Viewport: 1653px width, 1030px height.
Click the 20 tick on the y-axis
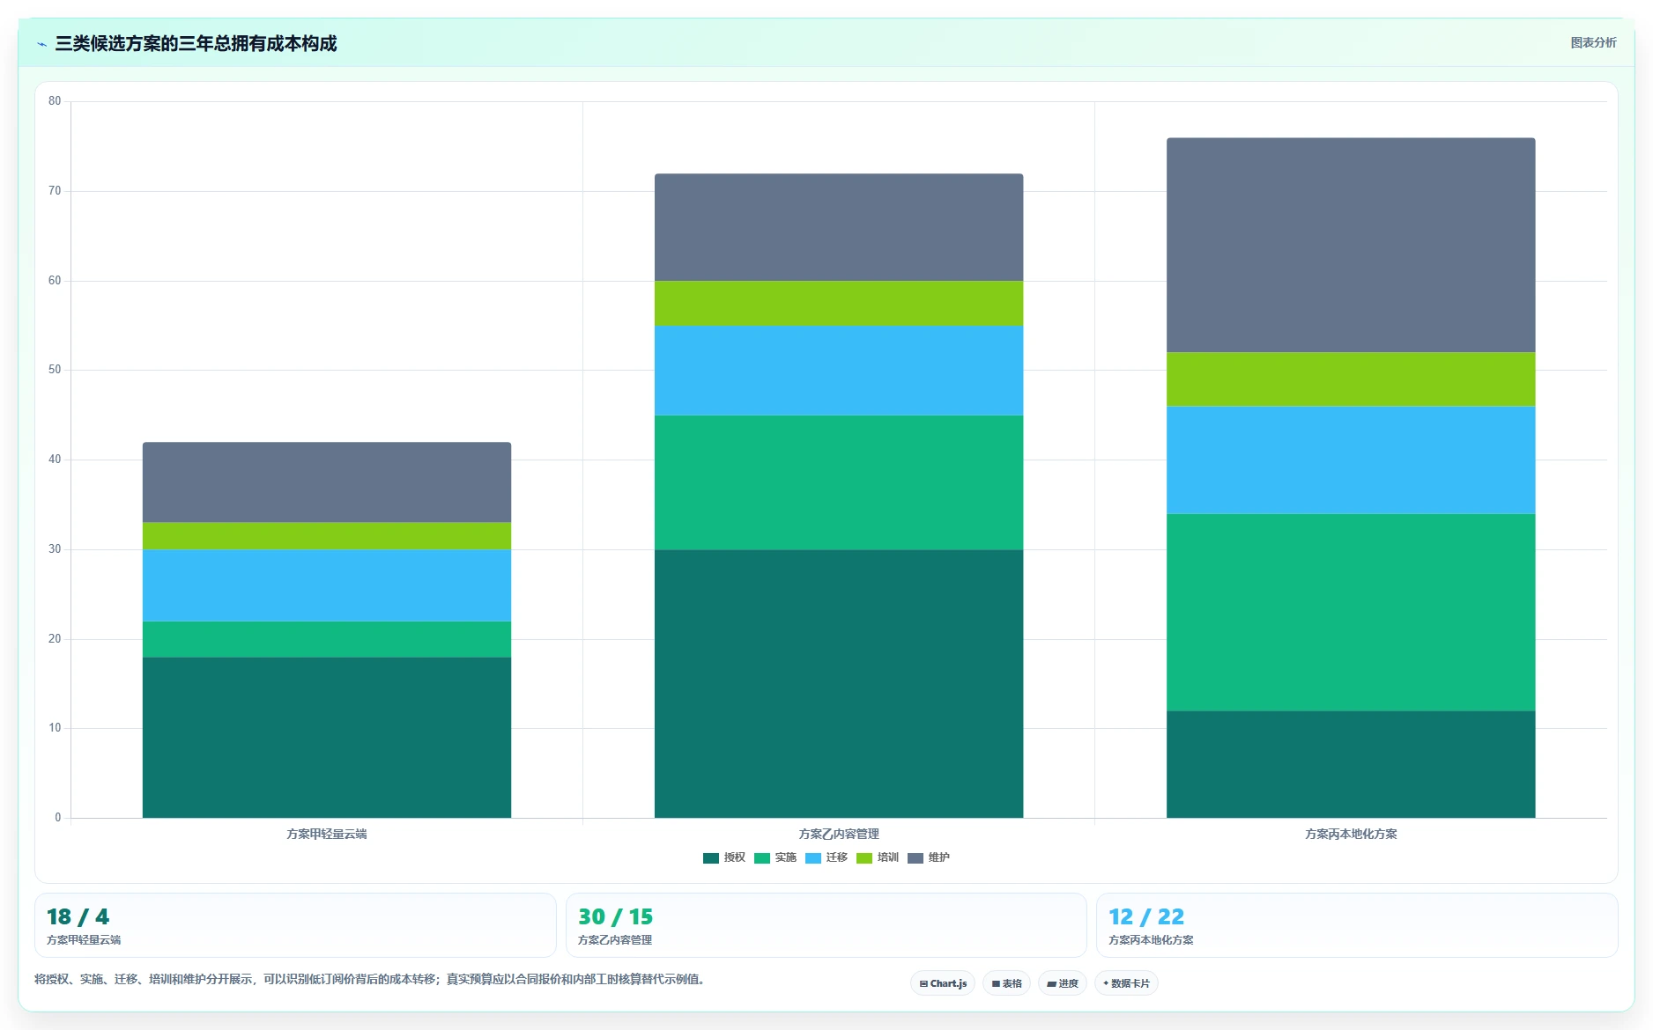tap(55, 639)
